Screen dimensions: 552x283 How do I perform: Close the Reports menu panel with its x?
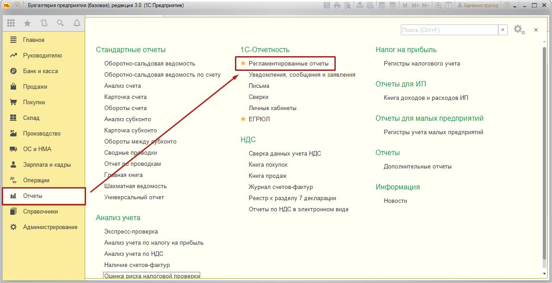[x=536, y=30]
